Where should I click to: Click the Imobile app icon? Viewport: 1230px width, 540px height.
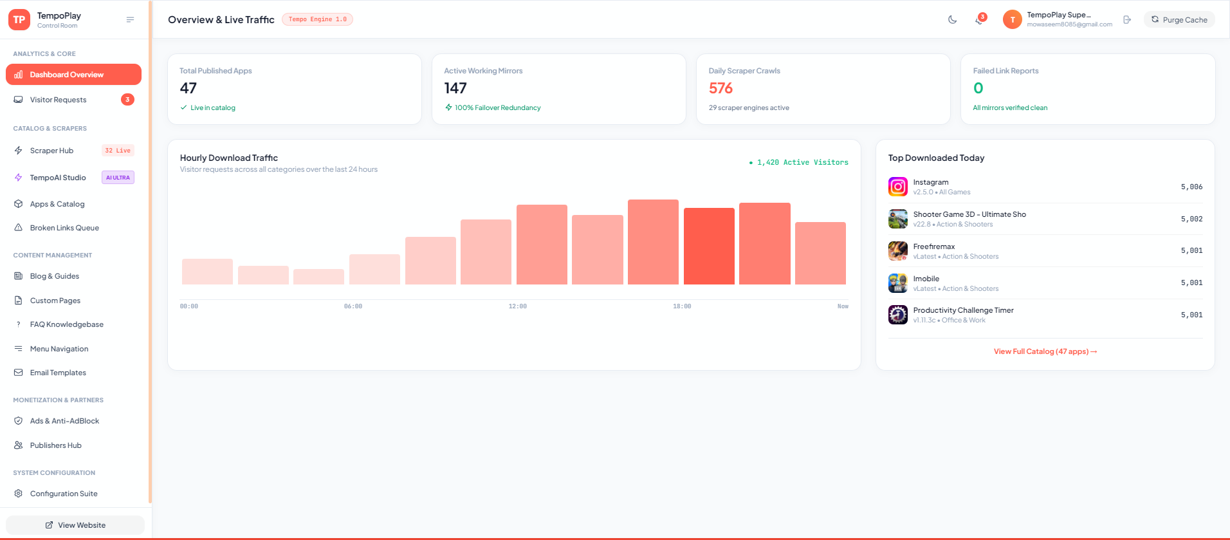[898, 283]
